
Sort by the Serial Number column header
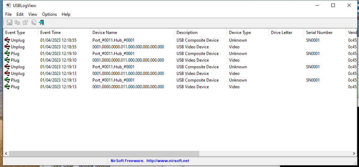(319, 33)
